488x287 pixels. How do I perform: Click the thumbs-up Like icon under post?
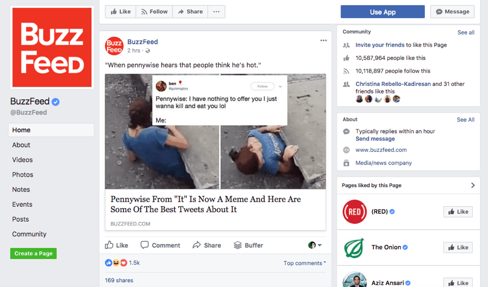click(110, 245)
